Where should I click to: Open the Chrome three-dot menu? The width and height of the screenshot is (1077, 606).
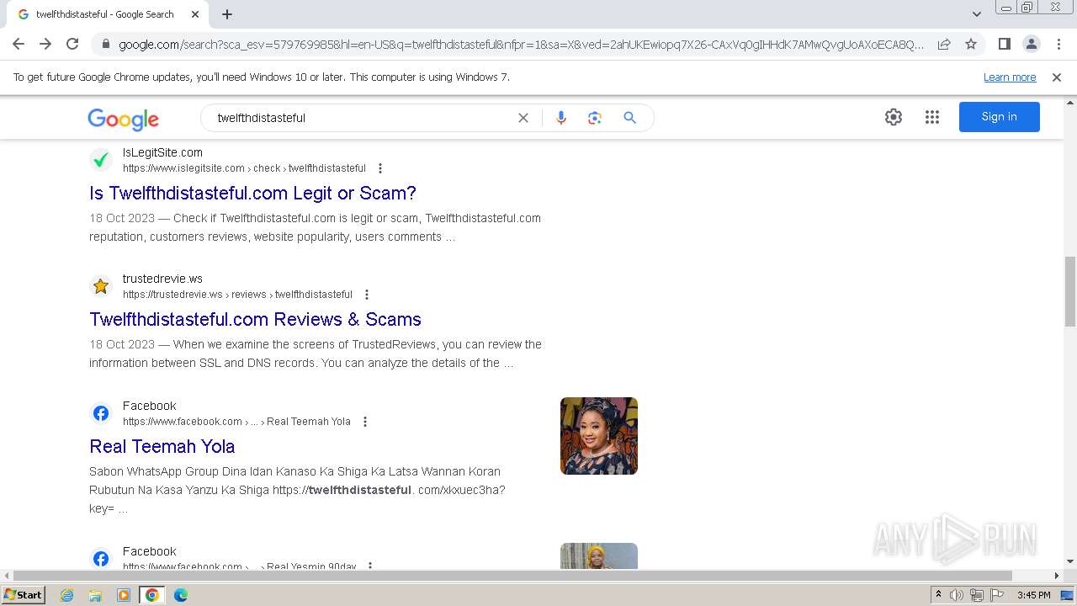point(1058,44)
